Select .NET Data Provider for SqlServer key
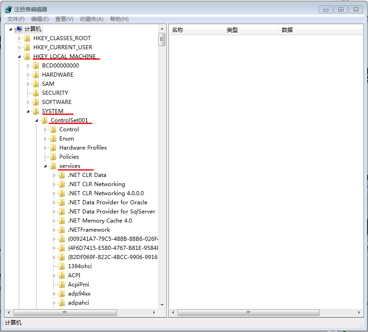The width and height of the screenshot is (368, 332). coord(111,212)
